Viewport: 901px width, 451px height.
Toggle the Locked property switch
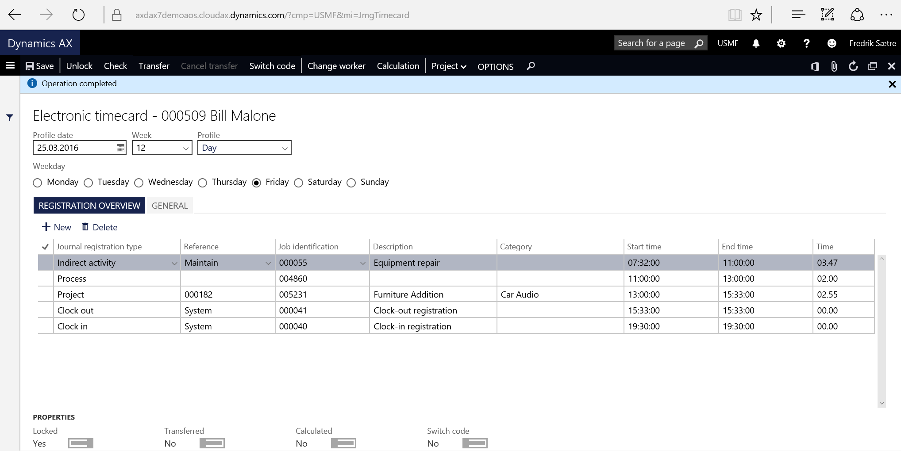[81, 443]
